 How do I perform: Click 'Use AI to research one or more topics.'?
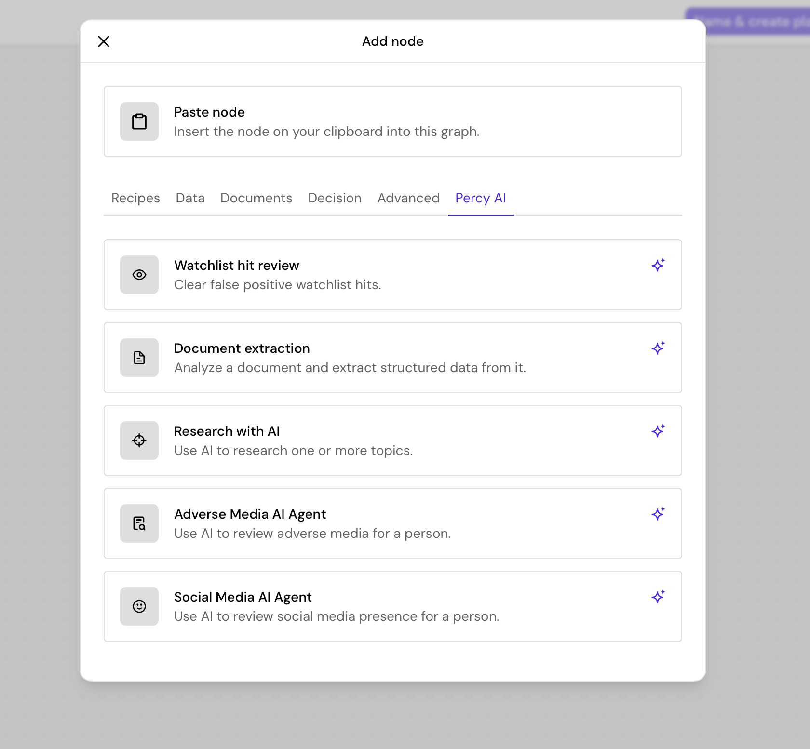point(294,451)
